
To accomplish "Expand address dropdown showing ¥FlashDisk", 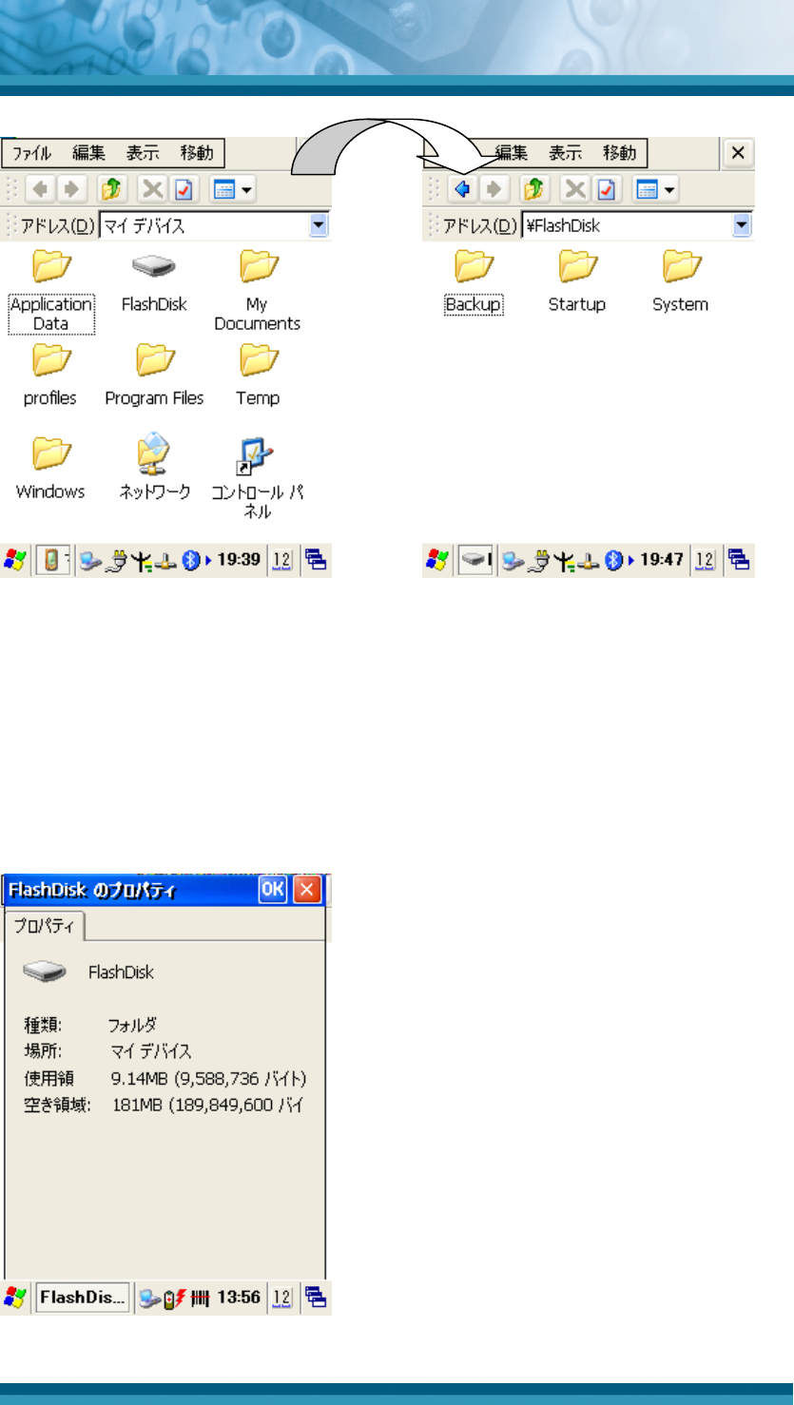I will pyautogui.click(x=742, y=226).
